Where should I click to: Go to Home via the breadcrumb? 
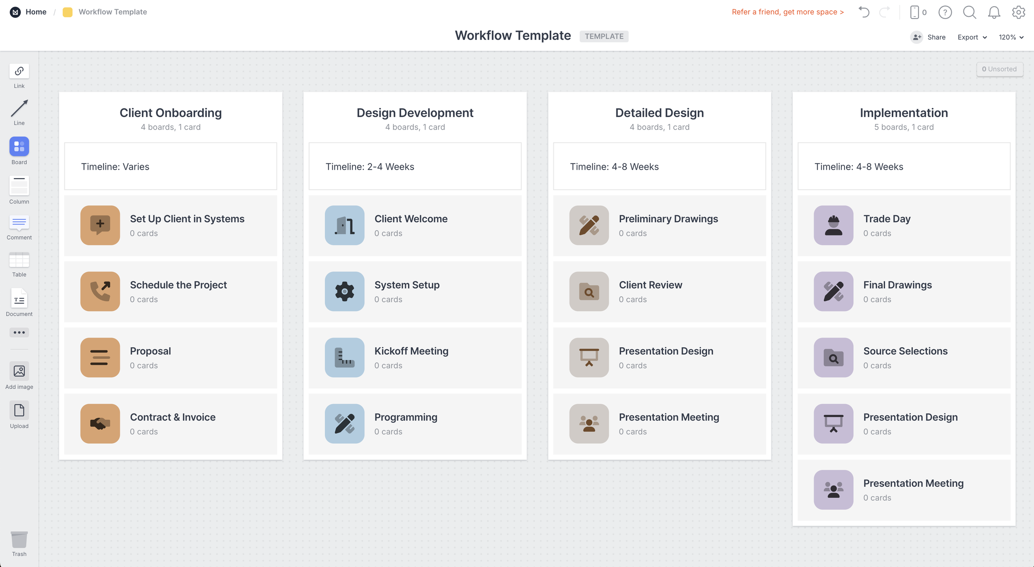[36, 12]
